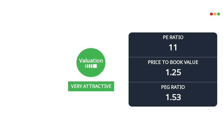Click the VERY ATTRACTIVE badge

(91, 86)
